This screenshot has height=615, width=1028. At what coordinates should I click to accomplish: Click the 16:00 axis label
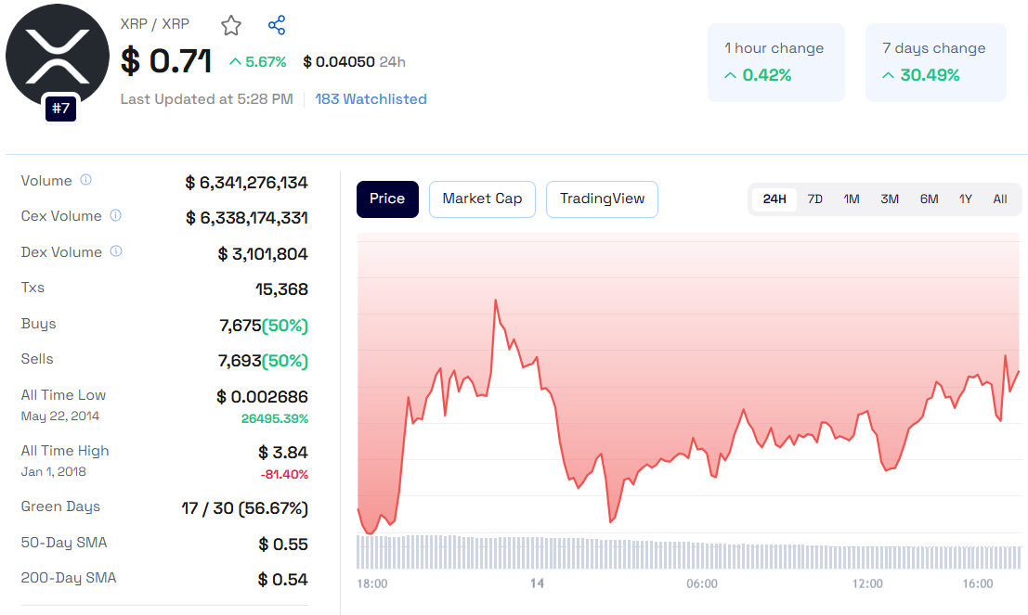[x=978, y=583]
